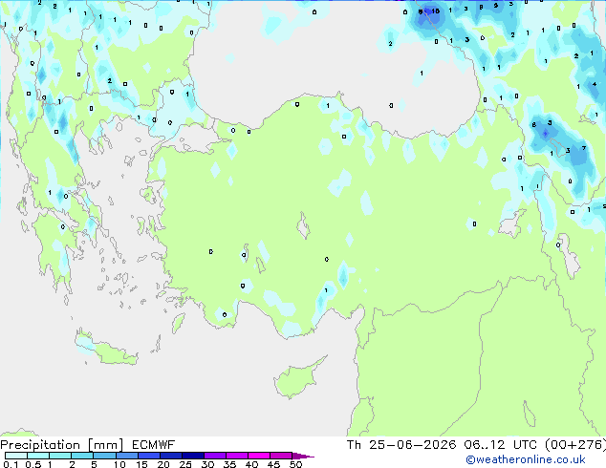Viewport: 606px width, 468px height.
Task: Select the 0.5–1 mm legend swatch
Action: (38, 456)
